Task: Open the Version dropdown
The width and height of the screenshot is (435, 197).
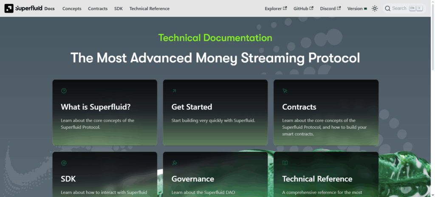Action: tap(357, 8)
